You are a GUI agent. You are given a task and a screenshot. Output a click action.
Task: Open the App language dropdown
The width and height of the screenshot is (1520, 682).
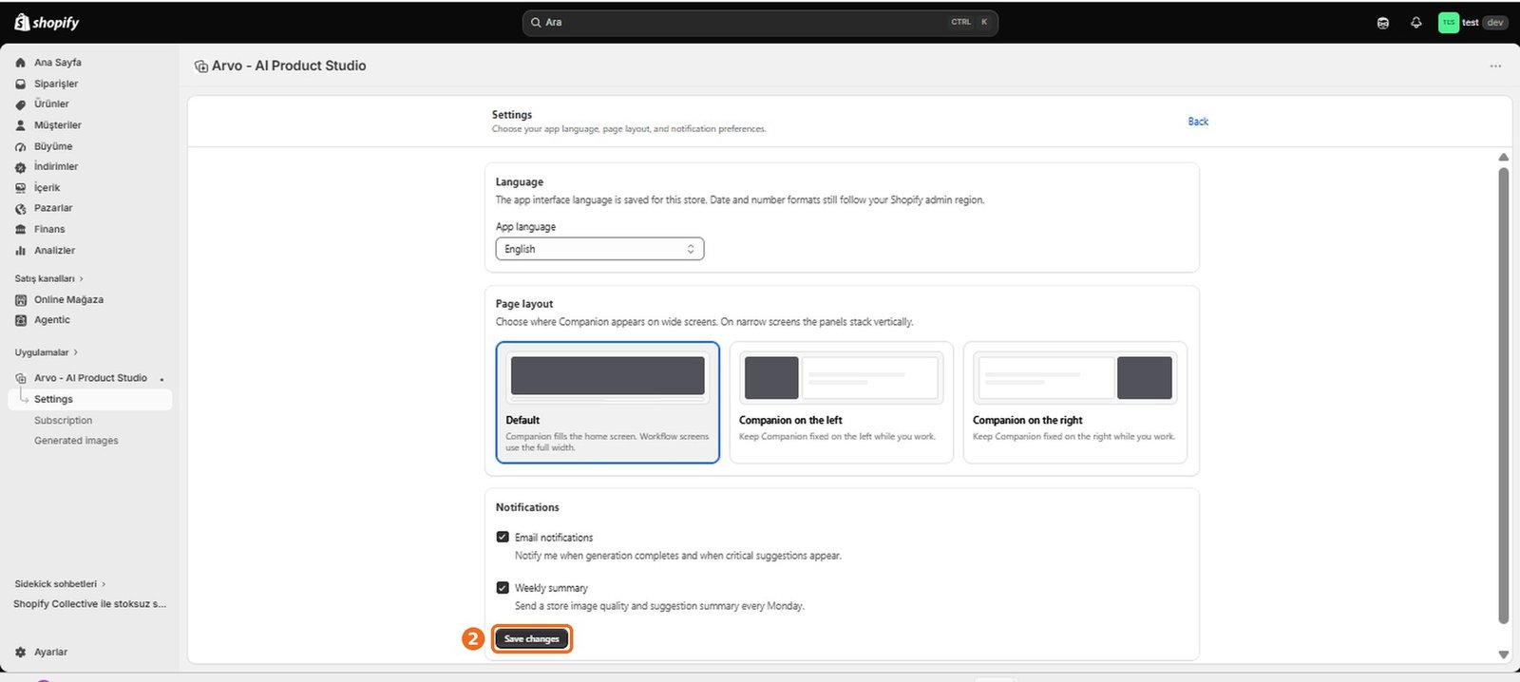coord(599,249)
